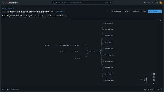
Task: Click Run pipeline button
Action: pyautogui.click(x=153, y=11)
